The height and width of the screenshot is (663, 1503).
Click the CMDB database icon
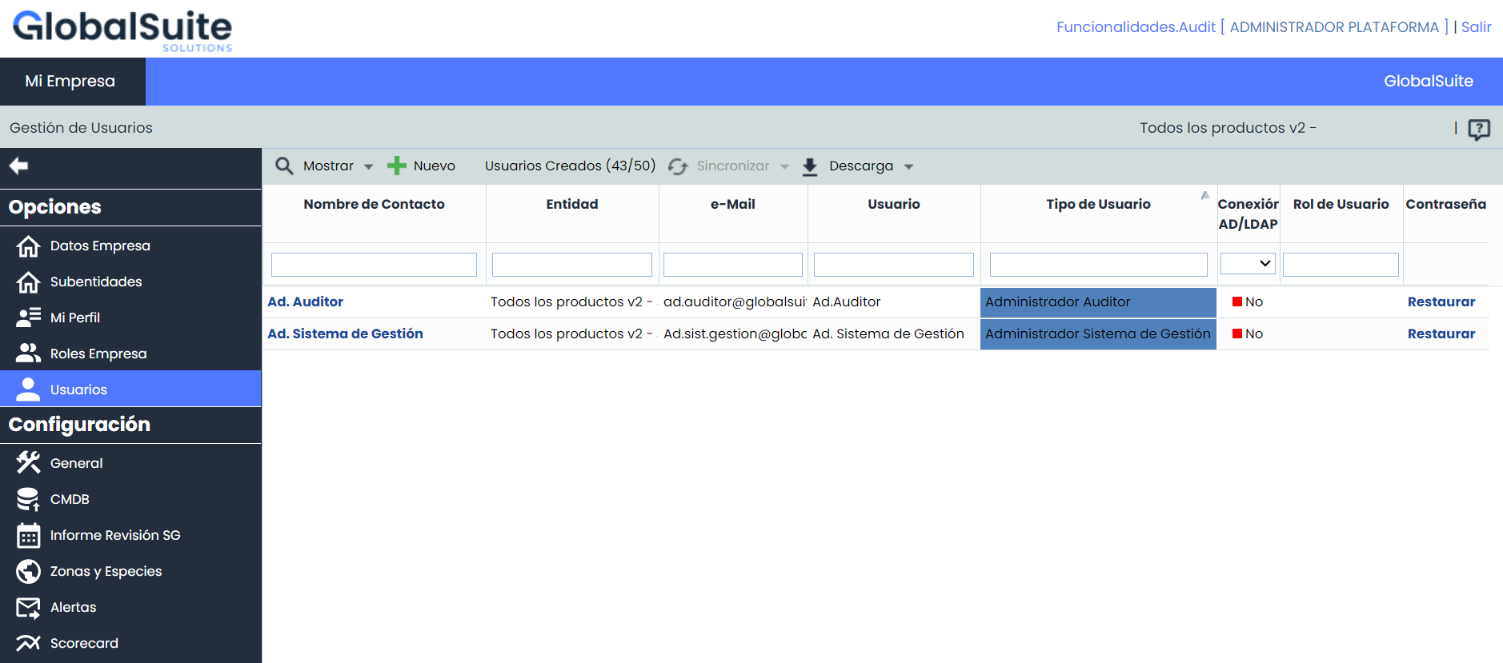(28, 499)
